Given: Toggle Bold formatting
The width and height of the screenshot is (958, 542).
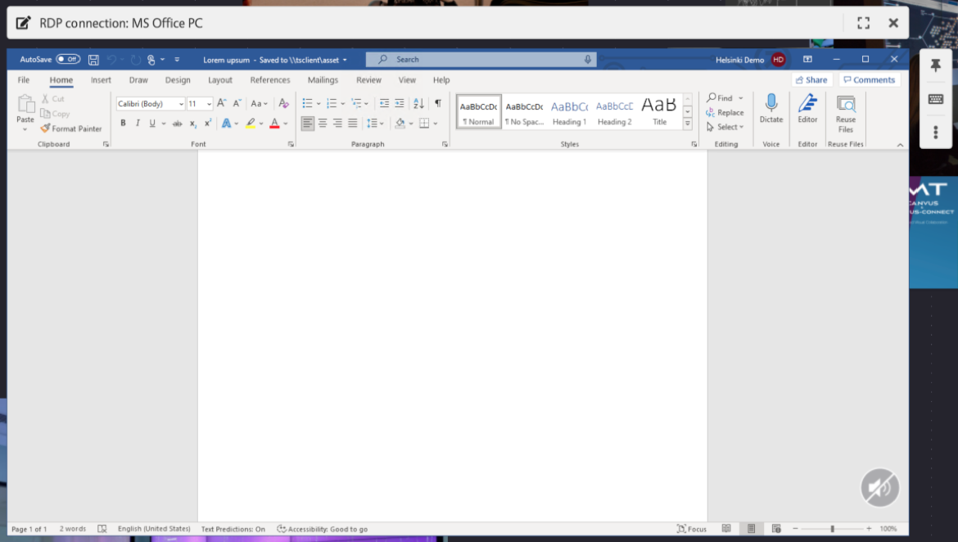Looking at the screenshot, I should (x=123, y=123).
